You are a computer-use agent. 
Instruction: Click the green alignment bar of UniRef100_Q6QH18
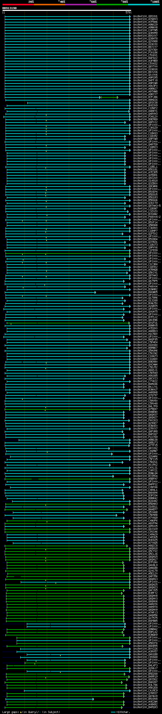68,549
